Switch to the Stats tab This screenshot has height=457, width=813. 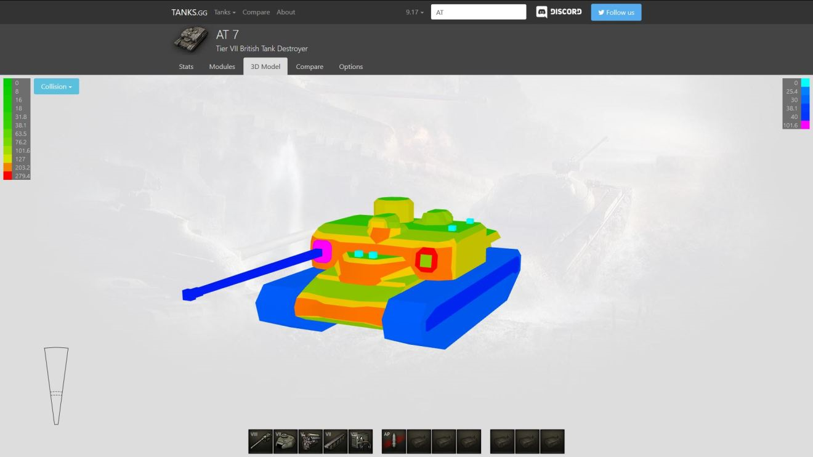(186, 67)
